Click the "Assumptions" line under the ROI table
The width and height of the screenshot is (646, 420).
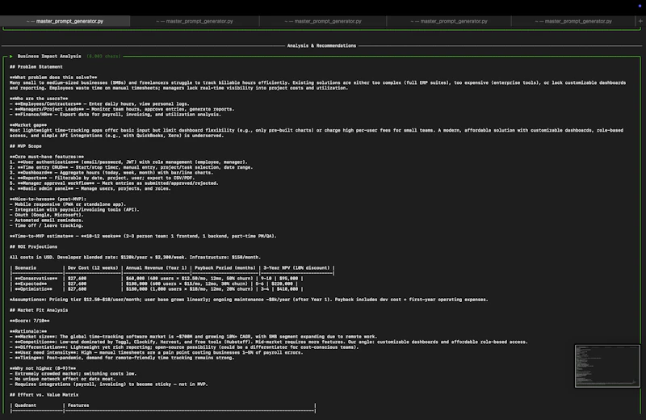(249, 300)
